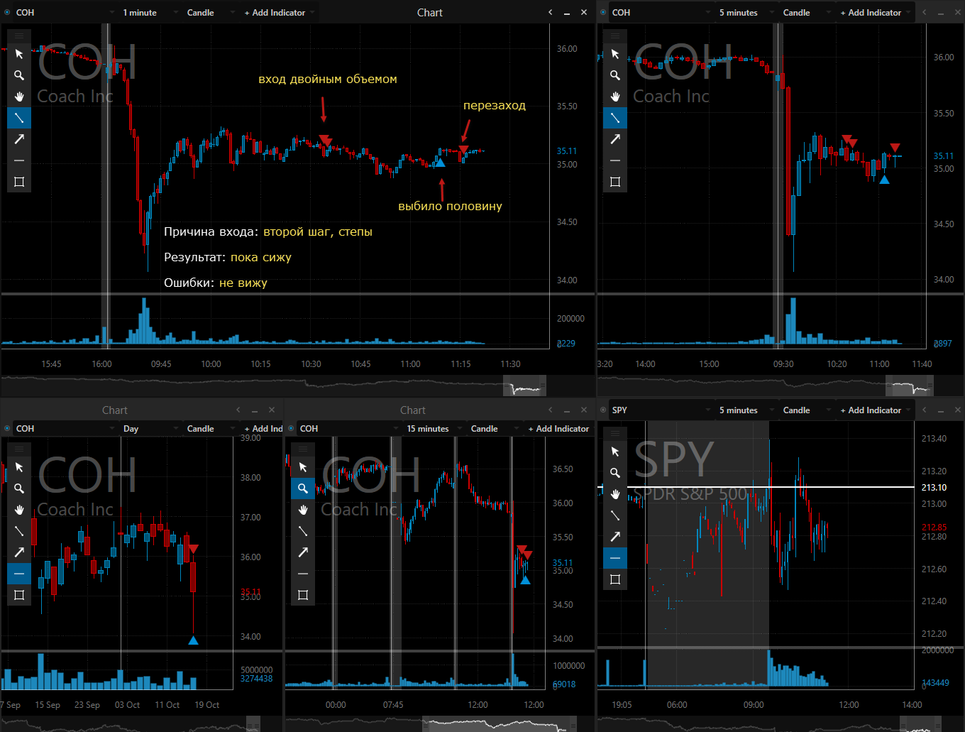Click the SPY symbol field

pyautogui.click(x=661, y=410)
